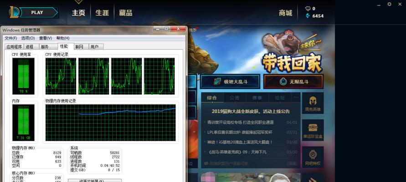Close the League client with X
This screenshot has height=182, width=406.
[400, 4]
